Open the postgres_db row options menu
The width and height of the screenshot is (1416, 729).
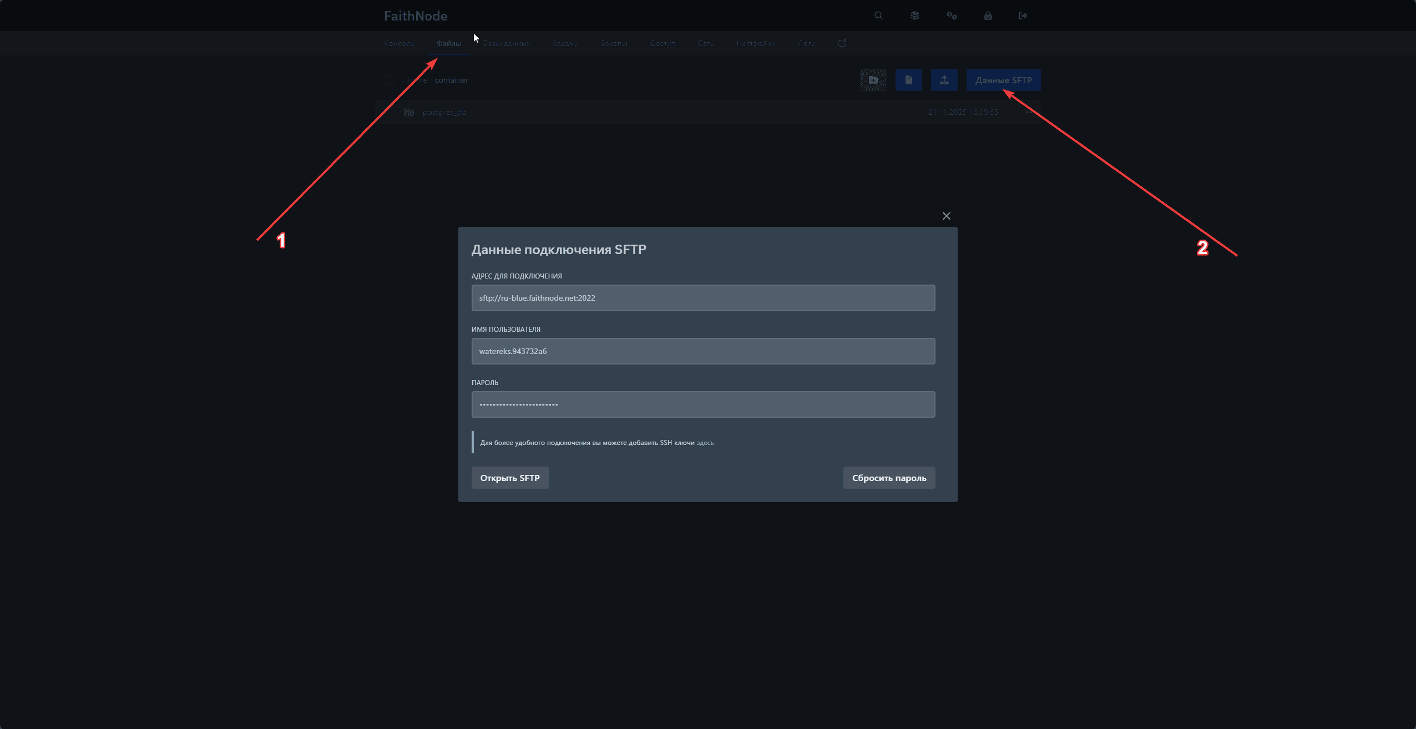click(x=1028, y=112)
